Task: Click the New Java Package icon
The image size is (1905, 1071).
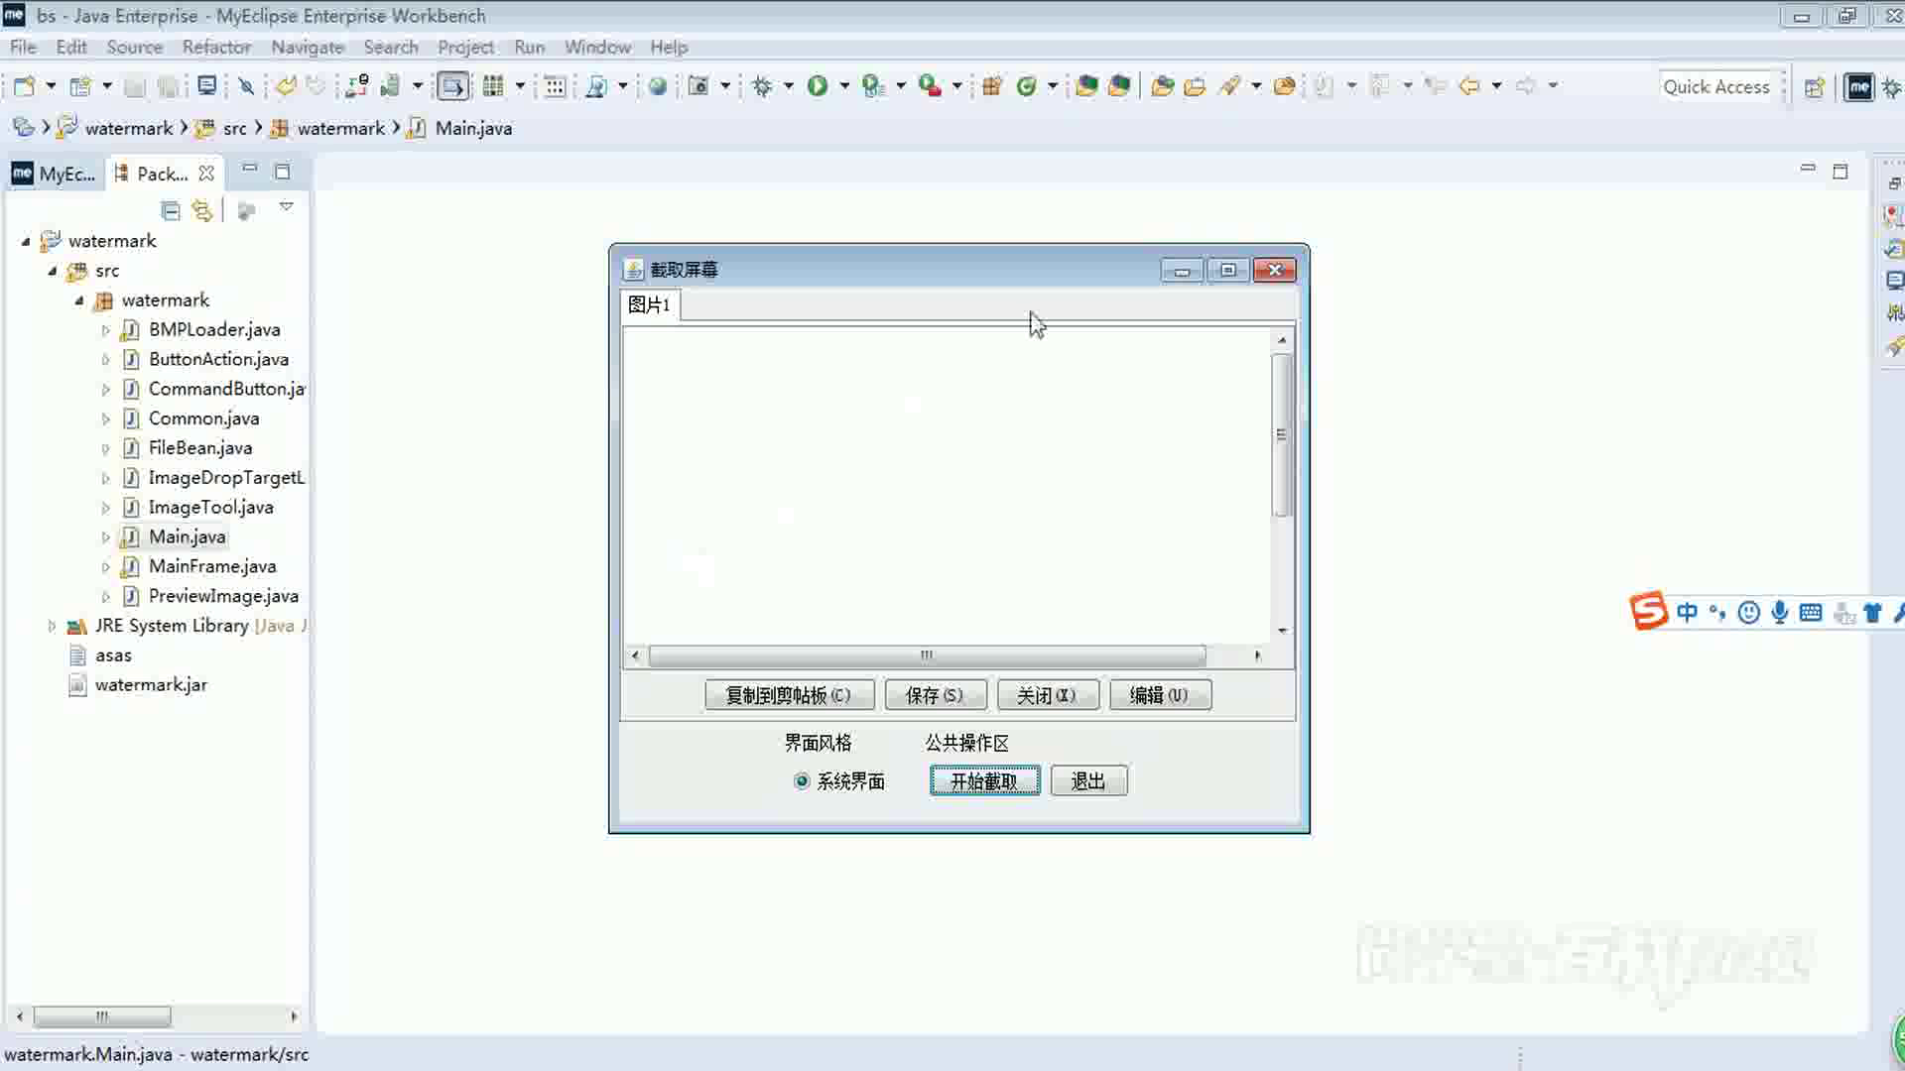Action: 992,86
